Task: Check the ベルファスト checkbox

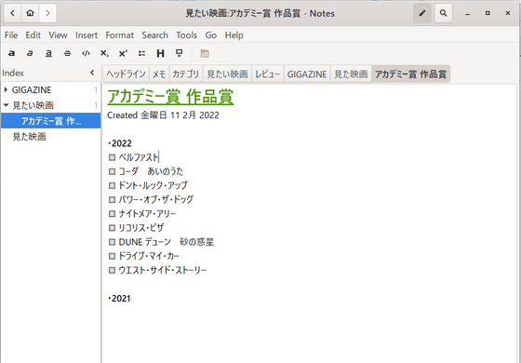Action: [112, 157]
